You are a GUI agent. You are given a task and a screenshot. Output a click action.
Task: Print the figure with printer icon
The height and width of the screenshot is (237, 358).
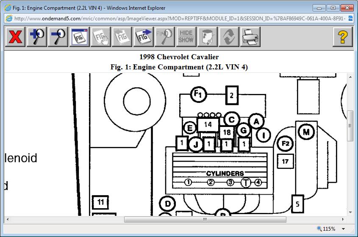click(250, 37)
